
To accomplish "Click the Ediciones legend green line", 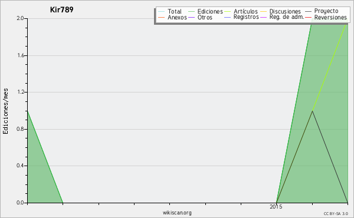I will (191, 12).
